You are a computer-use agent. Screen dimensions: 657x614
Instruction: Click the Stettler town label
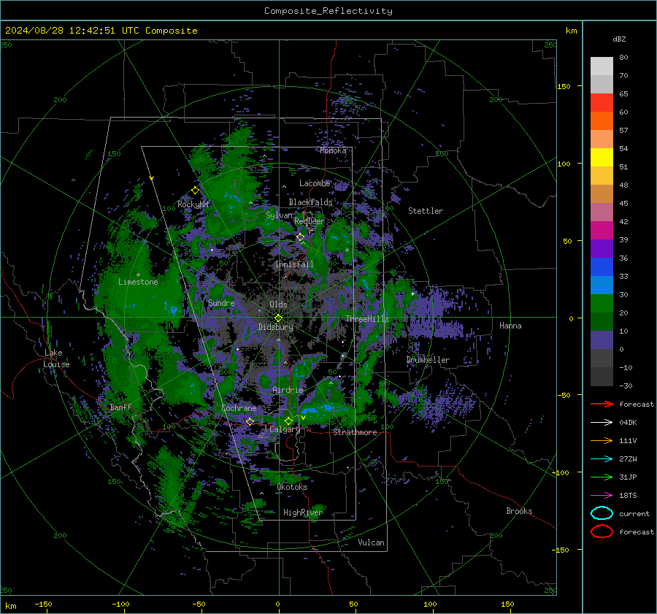pos(426,211)
